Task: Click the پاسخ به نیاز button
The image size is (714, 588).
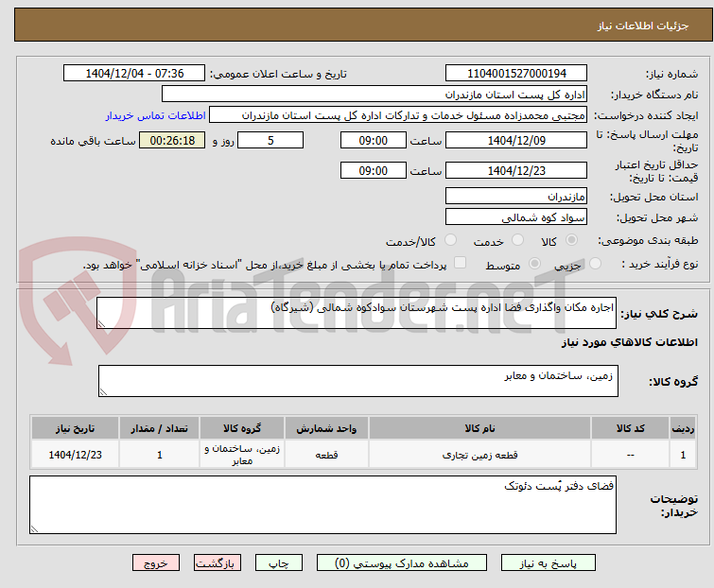Action: (x=549, y=563)
